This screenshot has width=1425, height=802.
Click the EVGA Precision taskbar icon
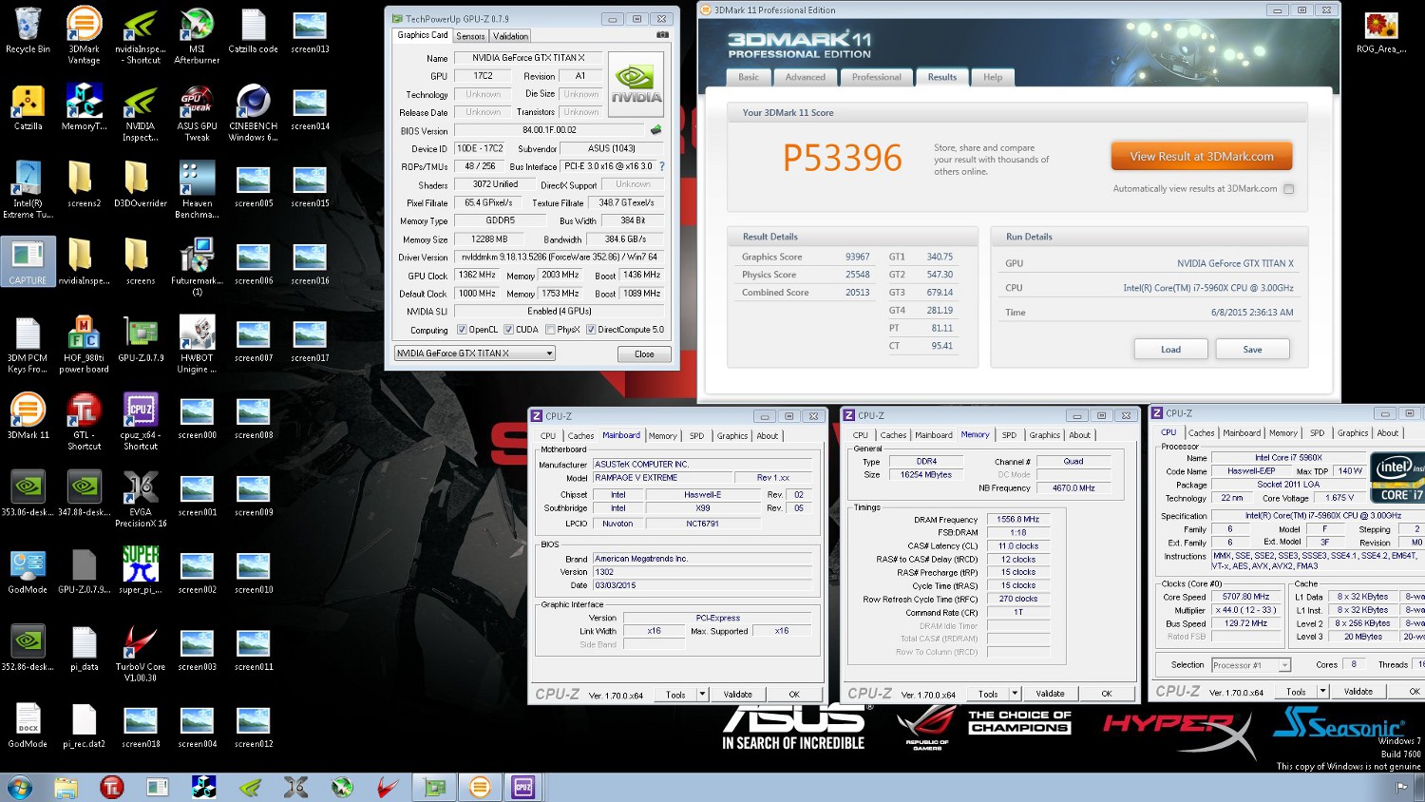point(295,787)
